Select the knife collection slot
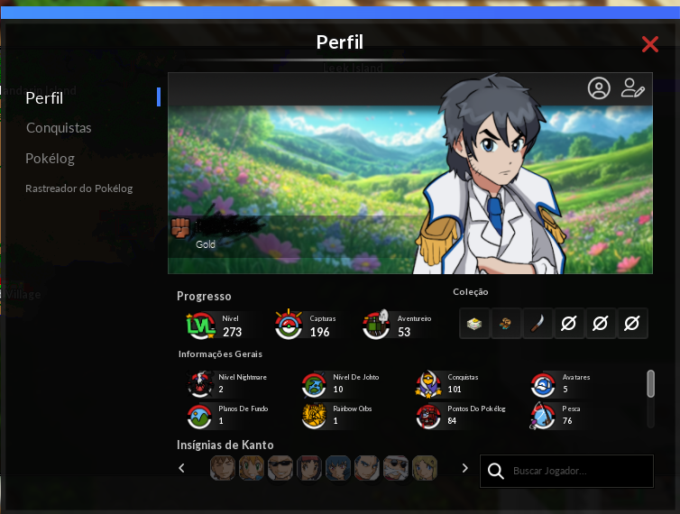This screenshot has height=514, width=680. (538, 323)
